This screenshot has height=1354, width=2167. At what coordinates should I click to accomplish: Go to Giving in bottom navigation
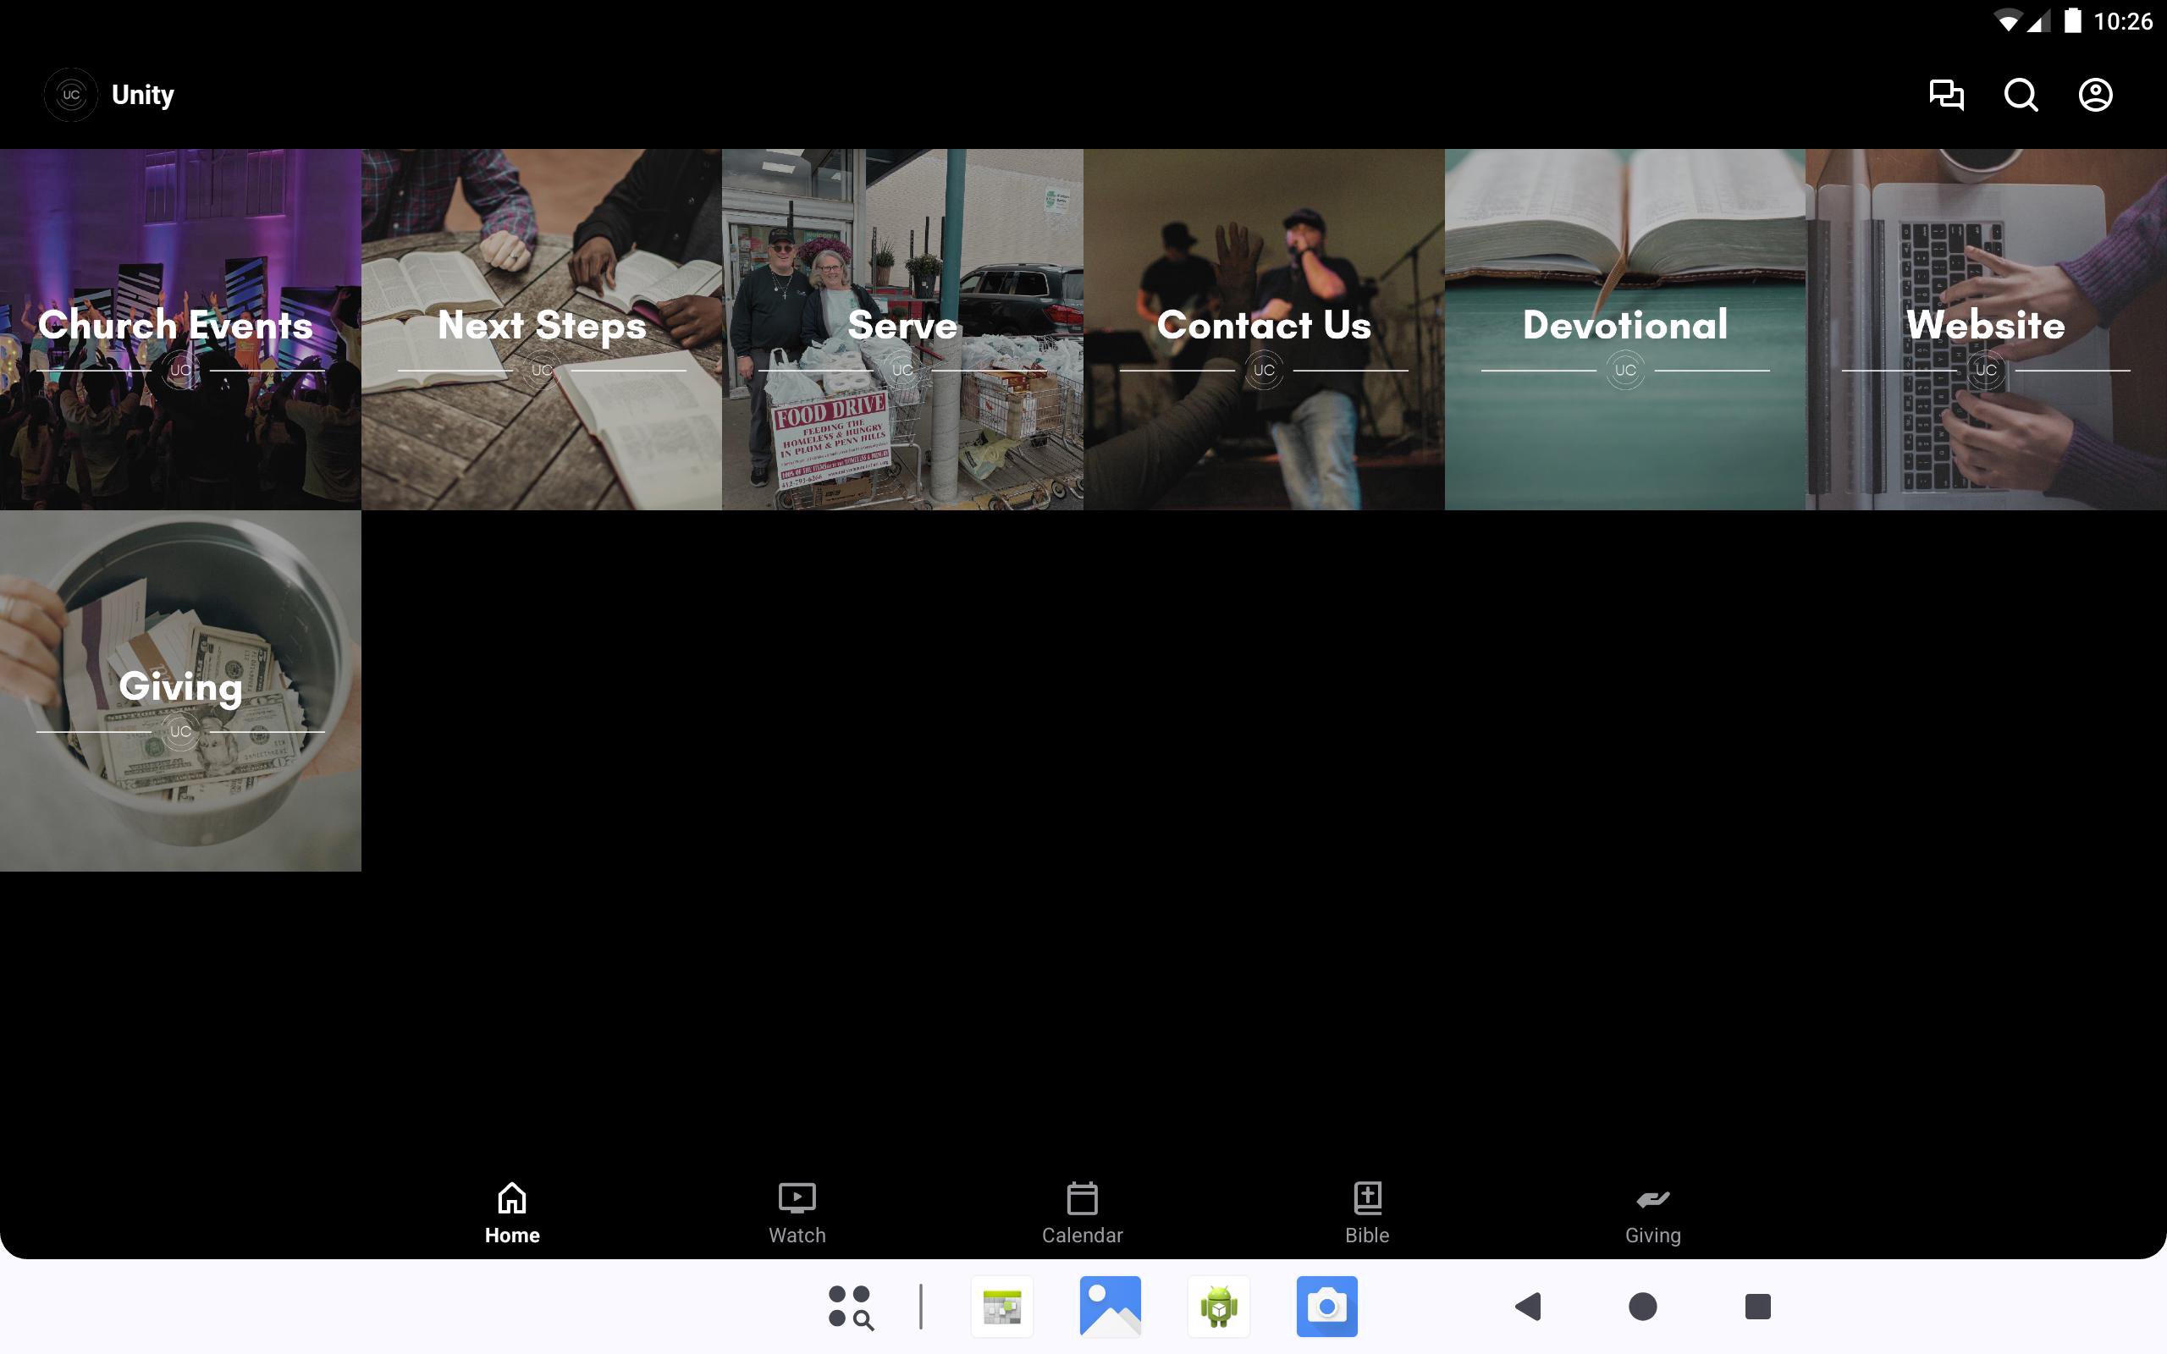(x=1652, y=1213)
